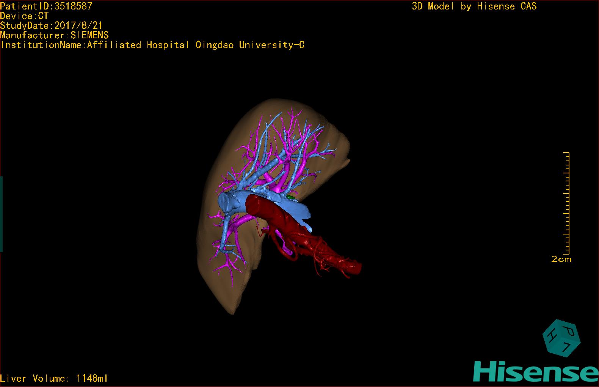Click the orientation cube in the corner
599x387 pixels.
[561, 338]
